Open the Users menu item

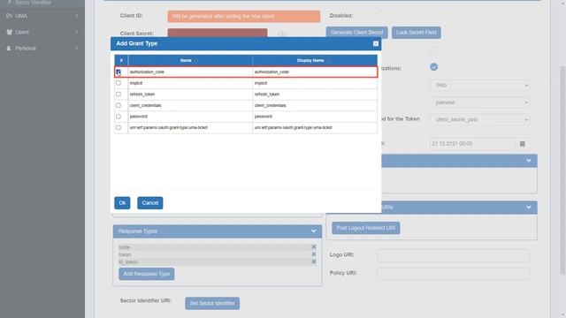pos(42,32)
